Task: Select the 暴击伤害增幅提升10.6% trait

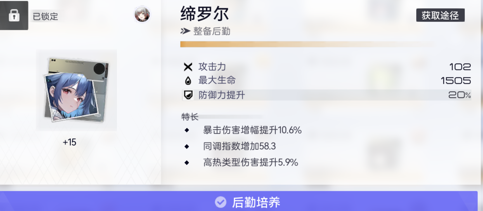Action: [252, 130]
